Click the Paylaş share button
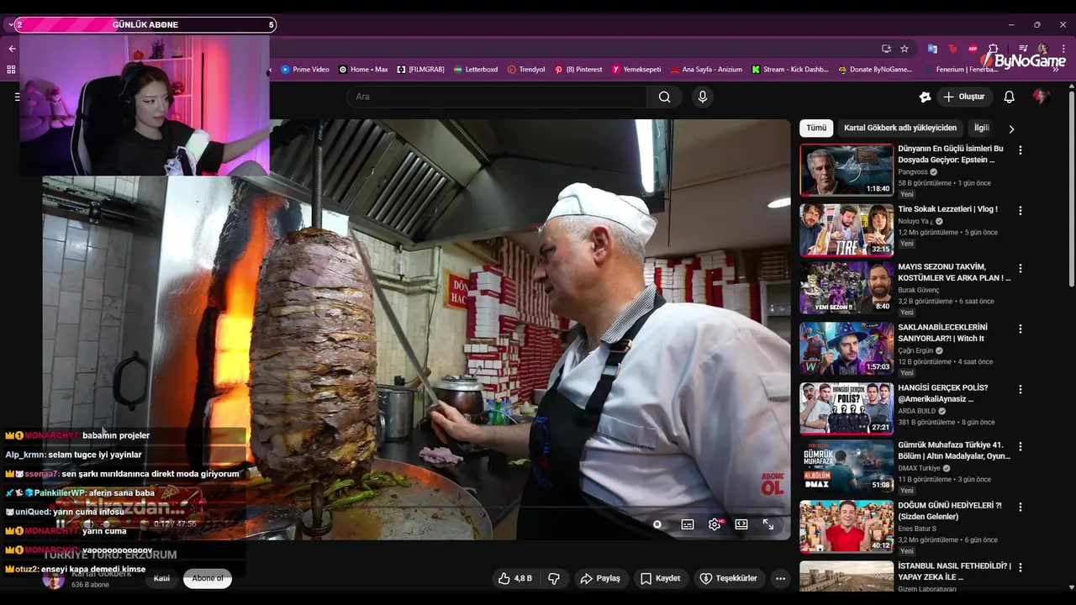This screenshot has height=605, width=1076. click(600, 578)
